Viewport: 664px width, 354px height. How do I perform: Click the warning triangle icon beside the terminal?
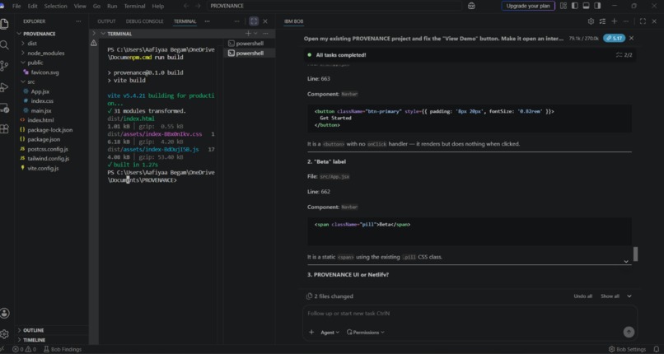94,43
